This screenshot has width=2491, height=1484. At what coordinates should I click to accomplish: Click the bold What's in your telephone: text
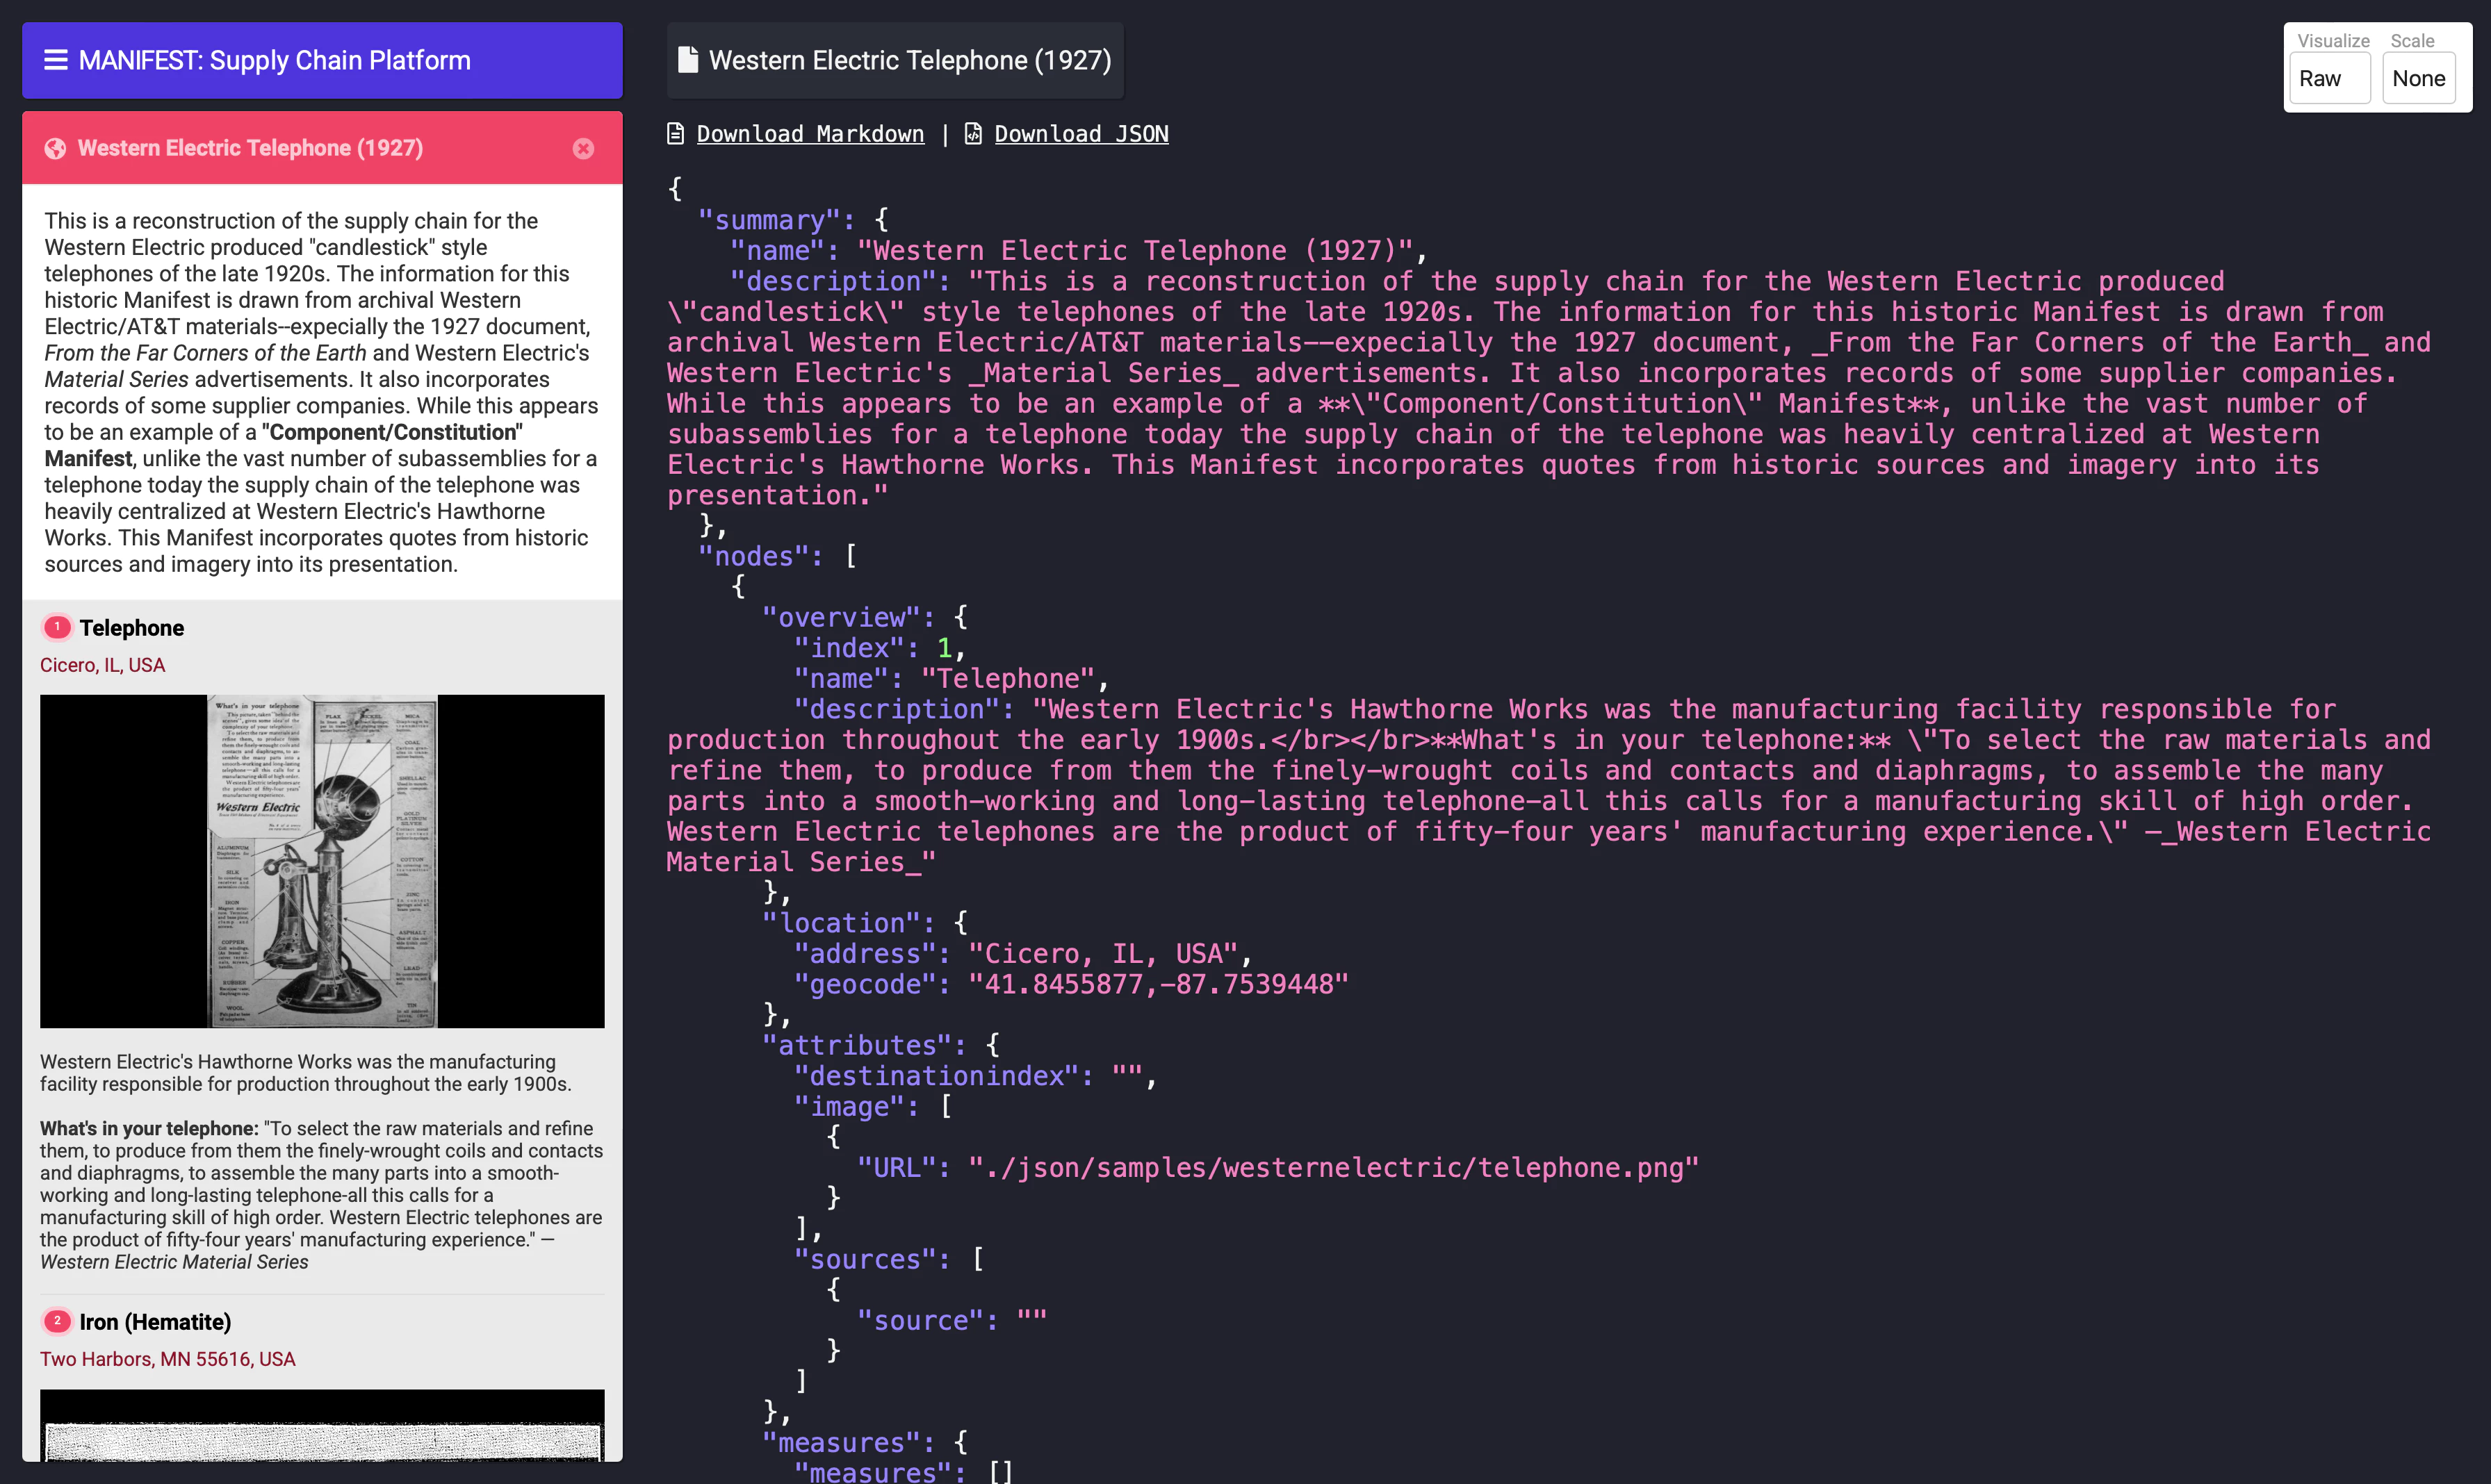click(149, 1128)
